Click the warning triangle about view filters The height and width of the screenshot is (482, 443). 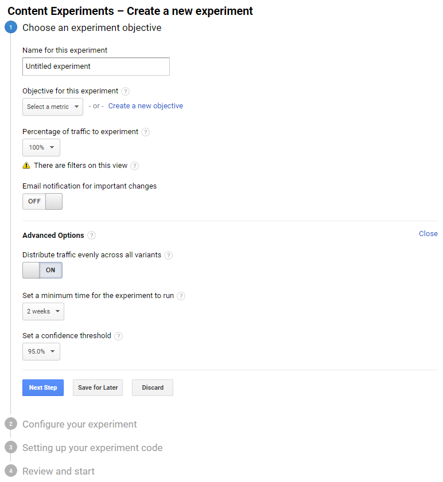25,164
